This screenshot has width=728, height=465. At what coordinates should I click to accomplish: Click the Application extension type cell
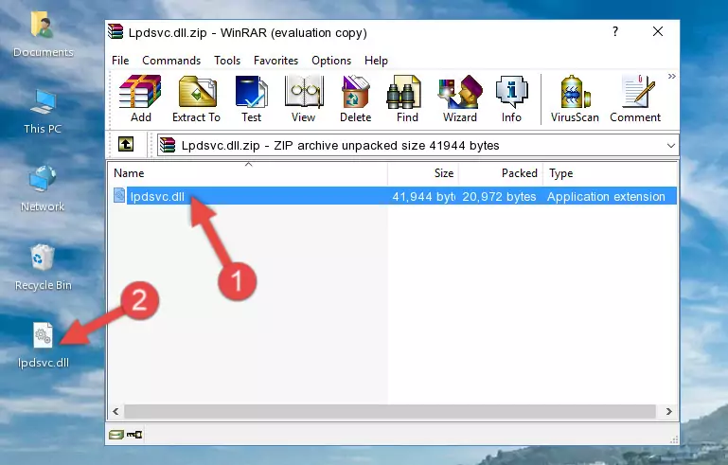coord(606,196)
